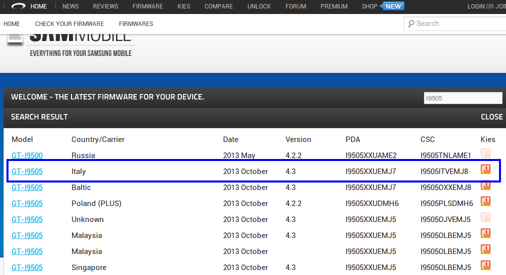Click CSC value I9505OJVEMJ5
This screenshot has width=506, height=275.
click(x=445, y=219)
